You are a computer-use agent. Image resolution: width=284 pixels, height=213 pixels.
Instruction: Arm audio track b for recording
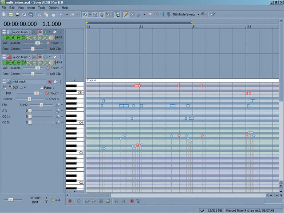tap(40, 57)
